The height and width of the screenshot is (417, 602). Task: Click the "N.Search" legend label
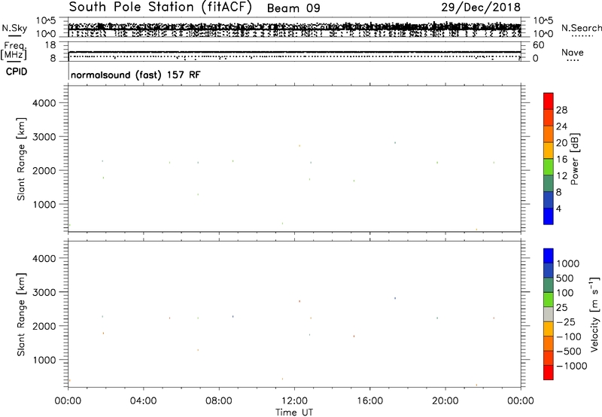click(x=581, y=28)
